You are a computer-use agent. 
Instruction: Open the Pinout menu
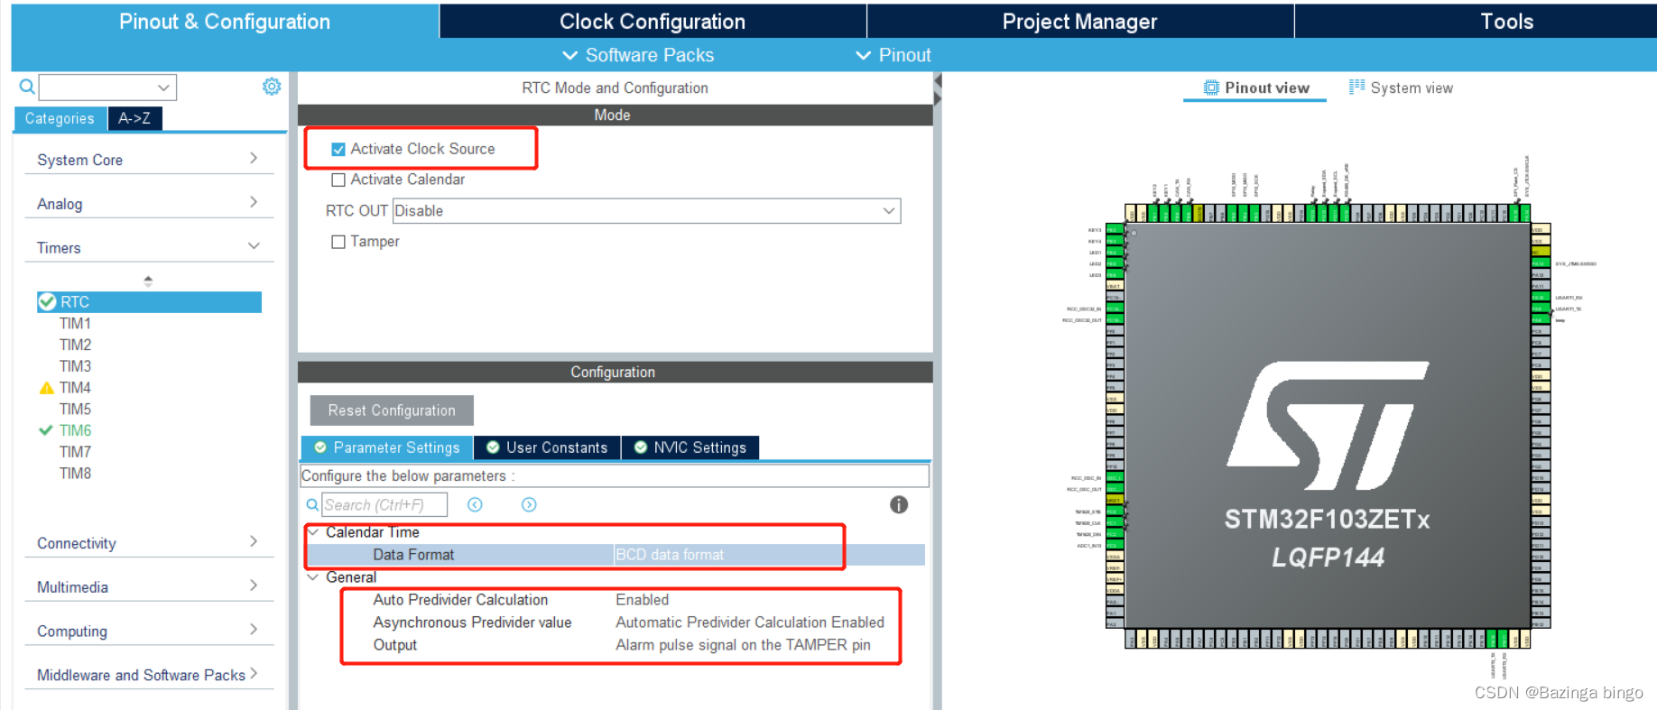(893, 55)
